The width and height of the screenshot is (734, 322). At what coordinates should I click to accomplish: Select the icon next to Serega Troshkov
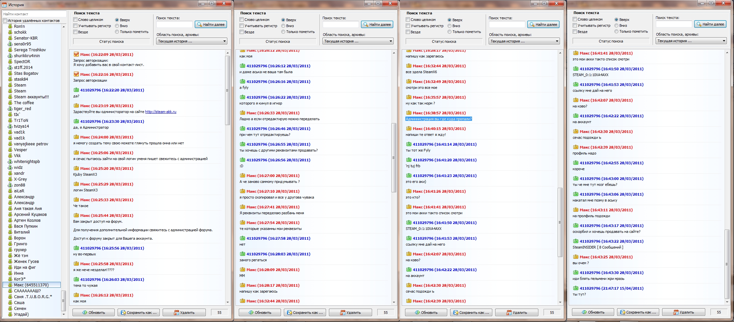point(10,50)
